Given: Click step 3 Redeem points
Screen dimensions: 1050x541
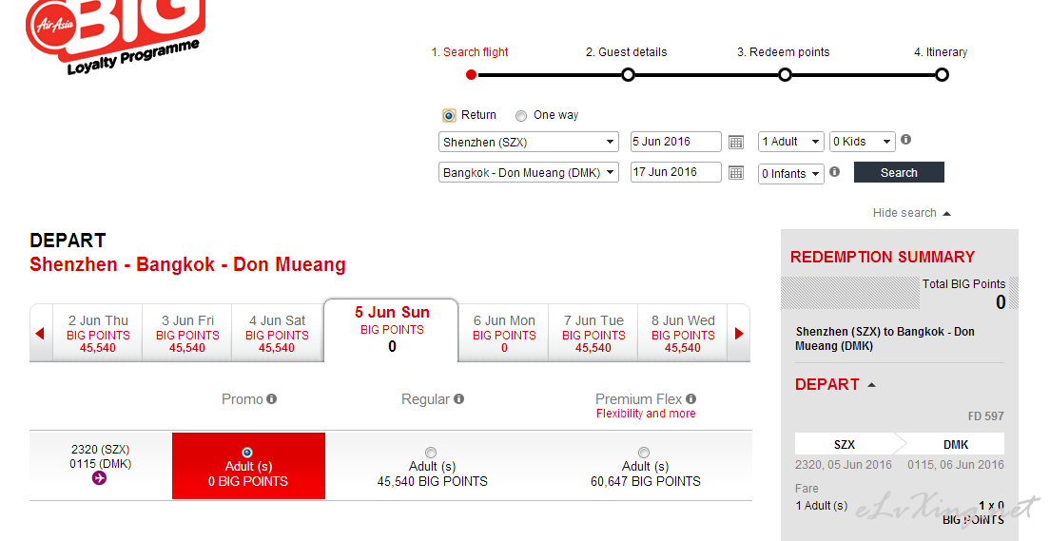Looking at the screenshot, I should point(784,52).
